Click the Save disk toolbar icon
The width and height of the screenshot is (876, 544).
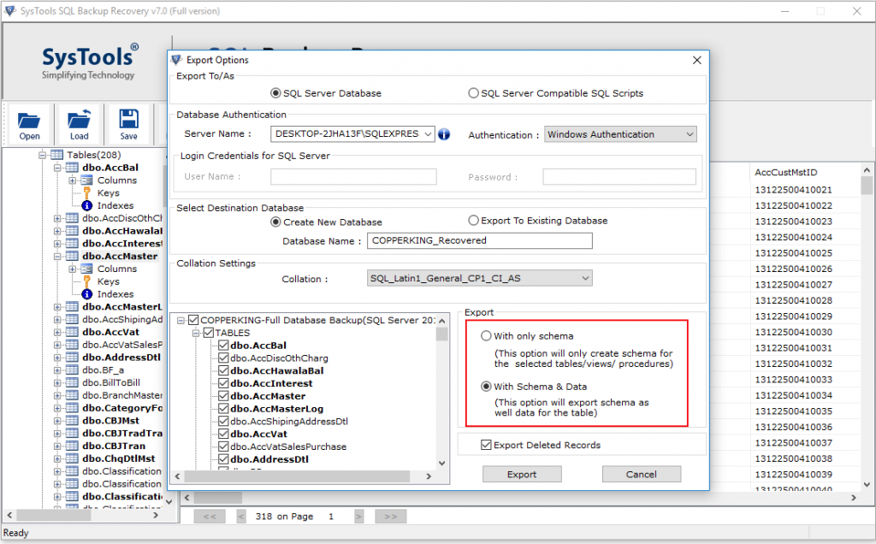coord(128,121)
